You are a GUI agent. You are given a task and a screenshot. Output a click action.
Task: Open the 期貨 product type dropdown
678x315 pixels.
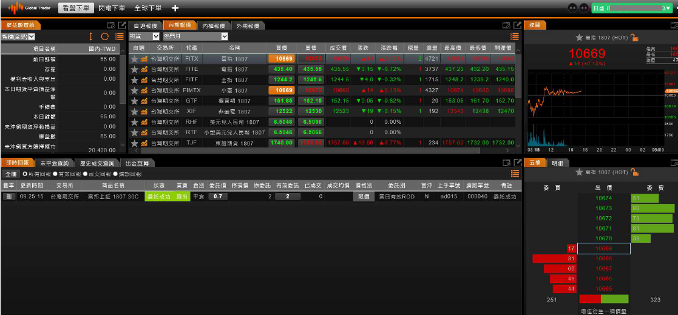(x=144, y=36)
